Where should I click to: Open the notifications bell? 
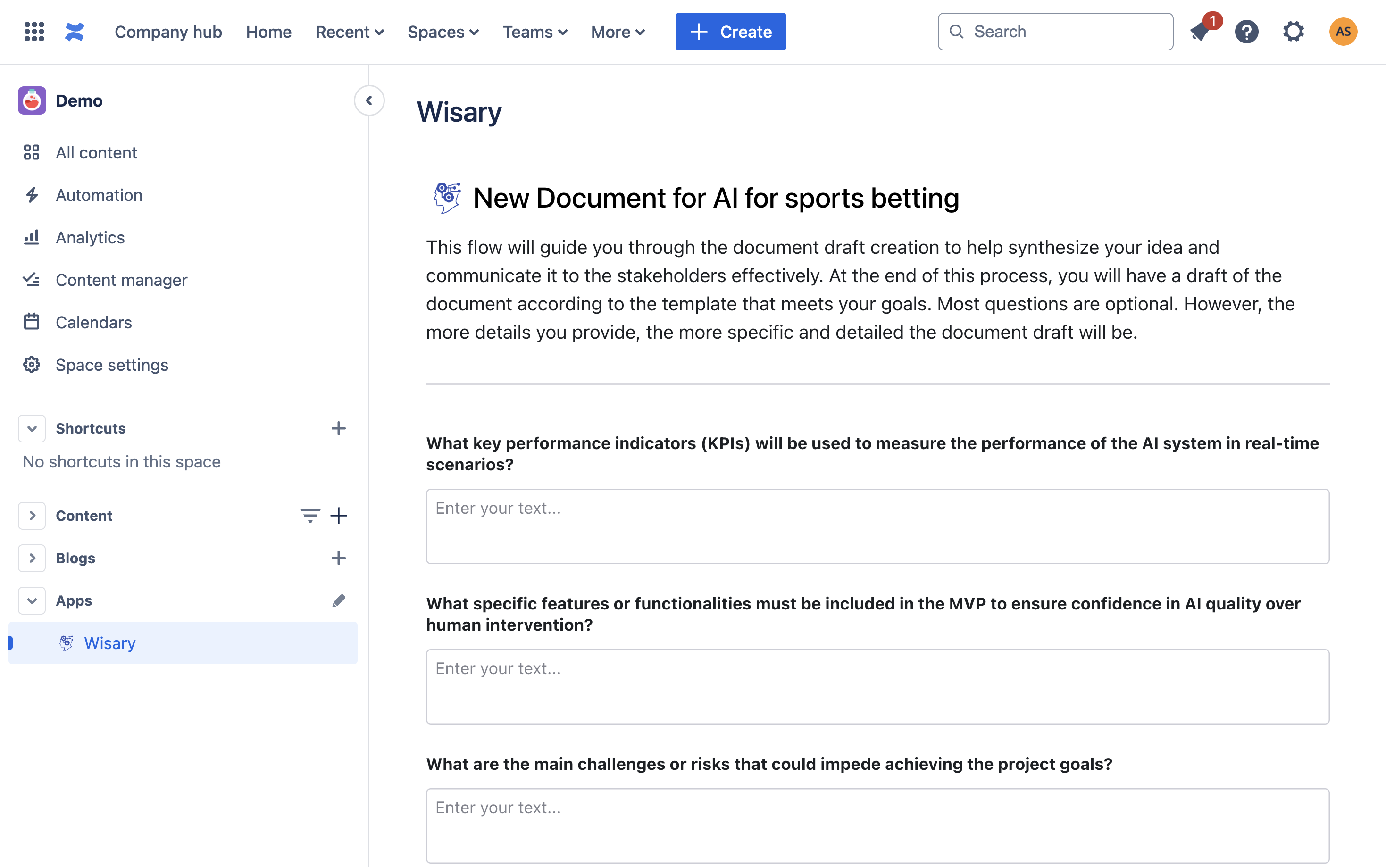1201,32
